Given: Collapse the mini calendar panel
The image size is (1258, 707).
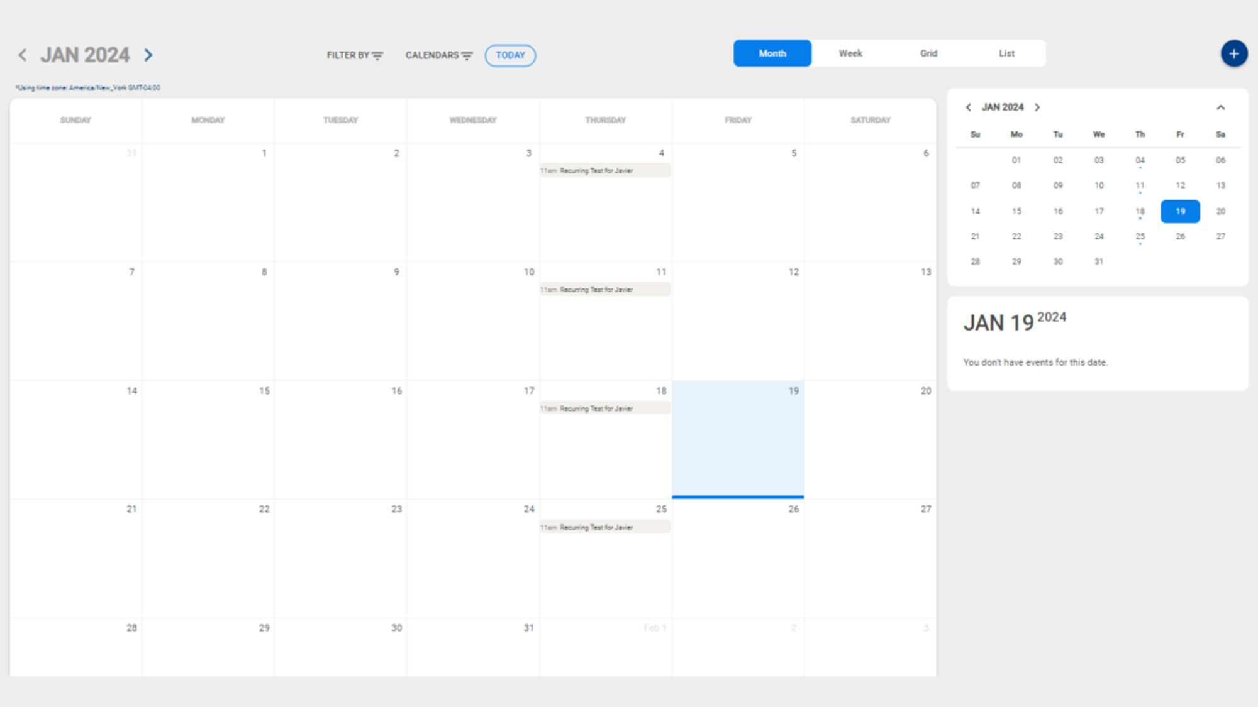Looking at the screenshot, I should [1220, 107].
